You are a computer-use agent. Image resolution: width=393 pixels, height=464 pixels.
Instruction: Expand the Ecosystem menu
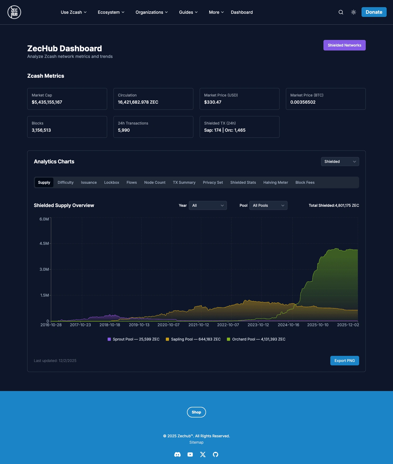(111, 12)
